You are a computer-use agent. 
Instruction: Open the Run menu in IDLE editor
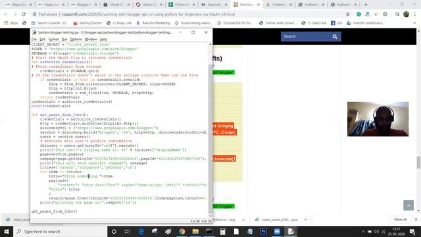64,39
